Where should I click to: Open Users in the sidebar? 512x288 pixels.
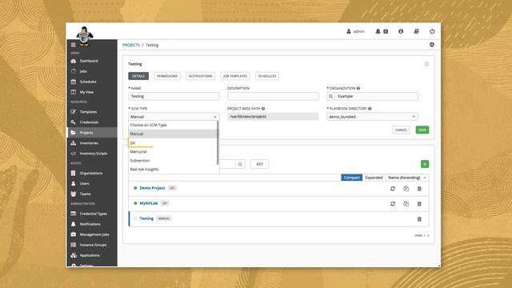click(x=92, y=183)
